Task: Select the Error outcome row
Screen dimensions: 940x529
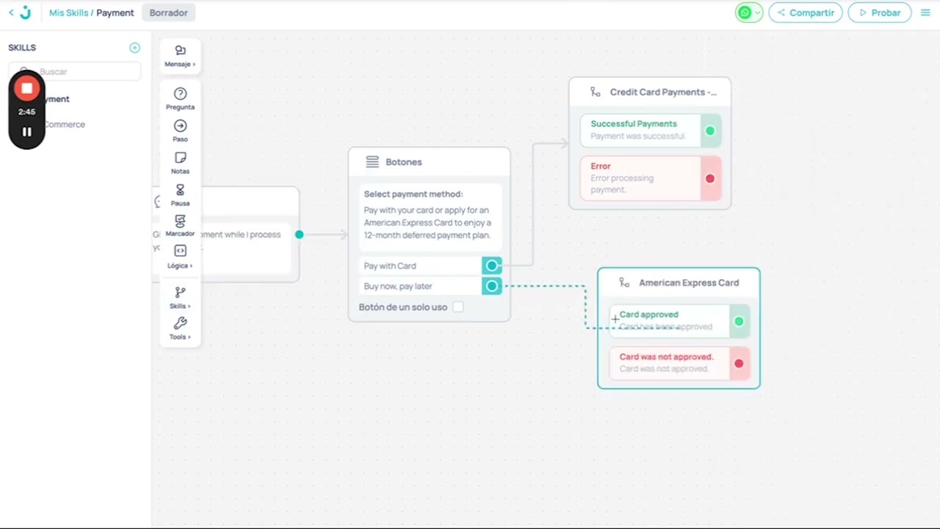Action: tap(640, 178)
